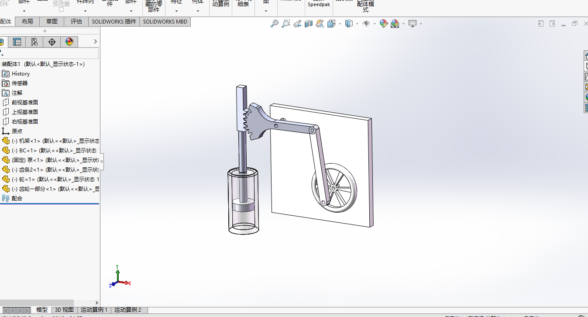
Task: Switch to the 运动算例 1 tab
Action: click(x=94, y=310)
